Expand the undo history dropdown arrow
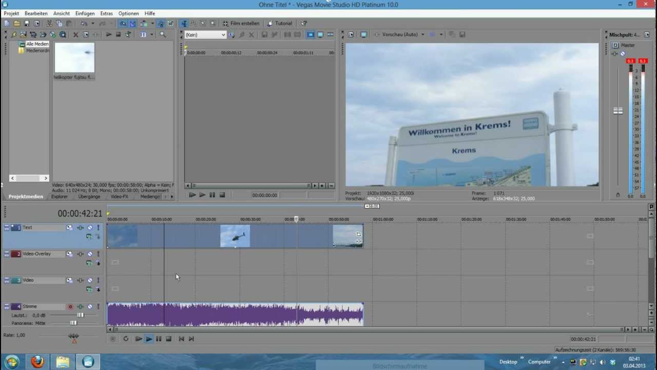657x370 pixels. coord(93,24)
